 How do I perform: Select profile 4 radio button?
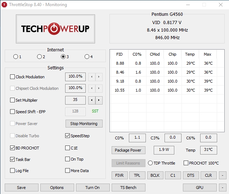click(x=87, y=56)
